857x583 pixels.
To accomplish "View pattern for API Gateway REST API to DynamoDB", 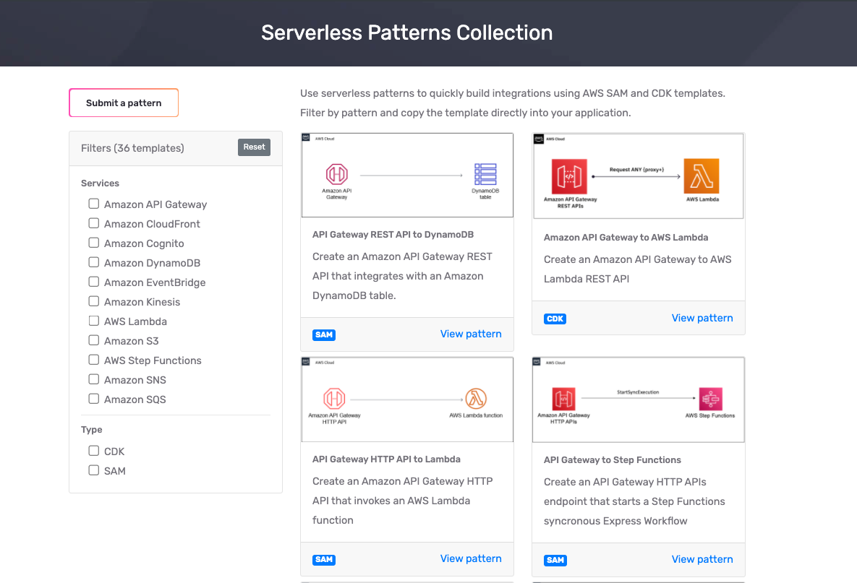I will click(x=471, y=334).
